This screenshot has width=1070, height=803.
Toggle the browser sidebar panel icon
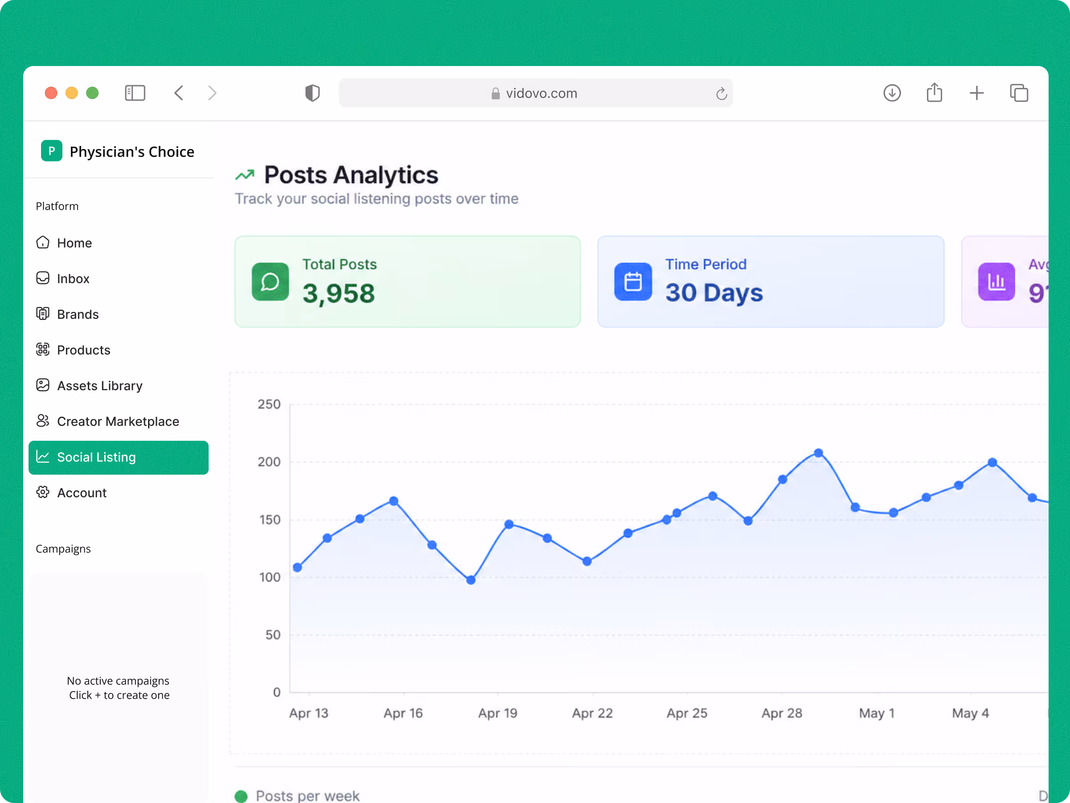(x=135, y=93)
